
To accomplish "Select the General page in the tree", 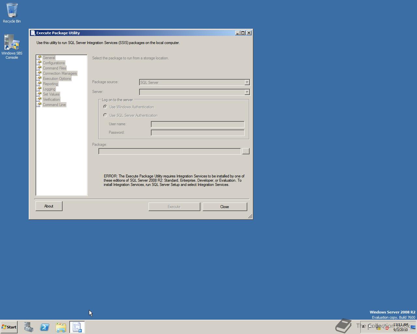I will (49, 58).
